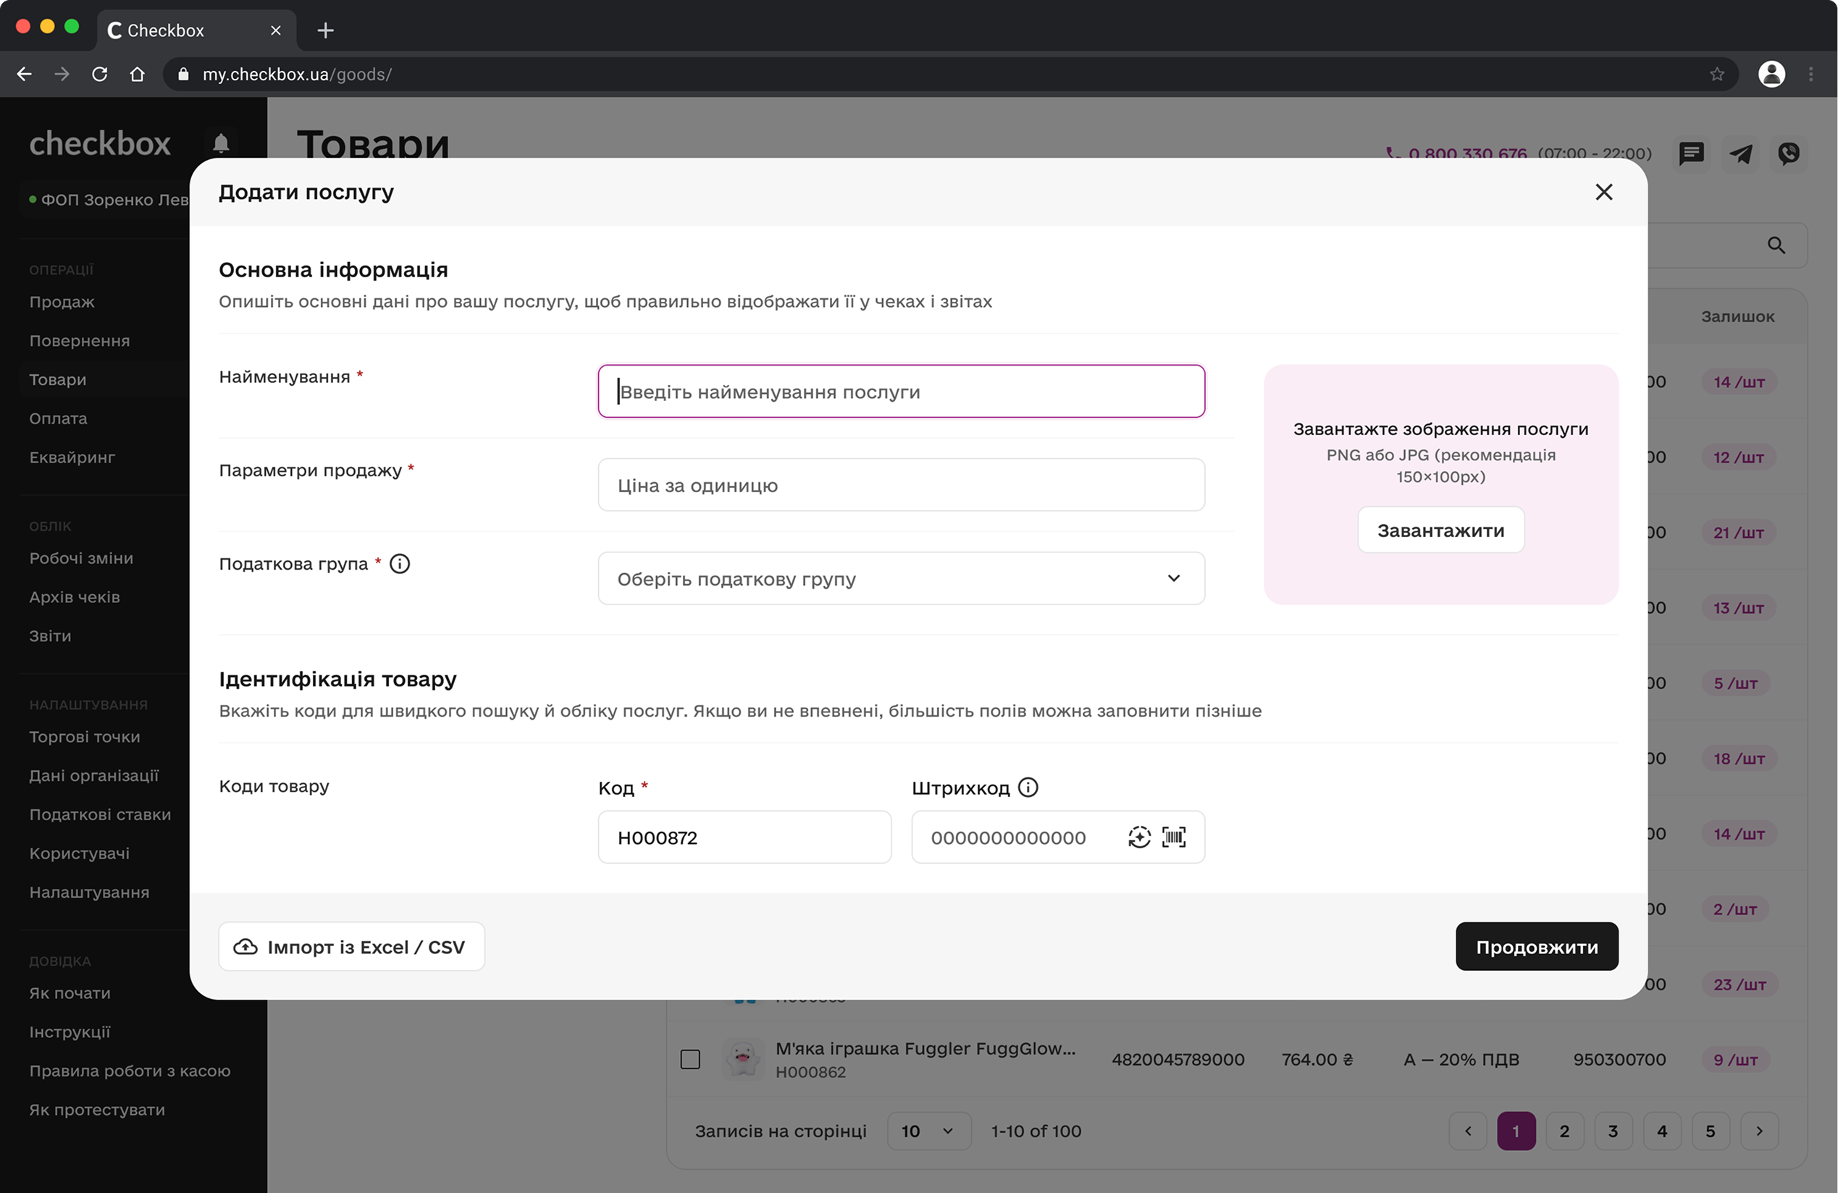Go to page 3 of goods
The image size is (1838, 1193).
click(x=1613, y=1131)
